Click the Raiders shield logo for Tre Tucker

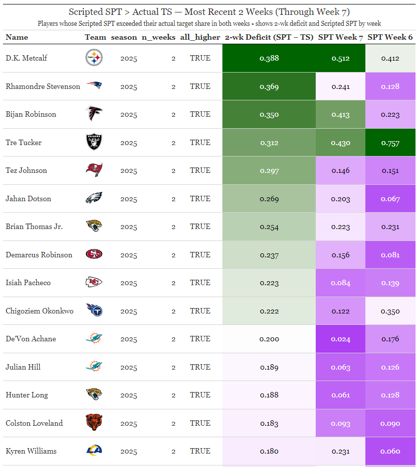pyautogui.click(x=94, y=143)
